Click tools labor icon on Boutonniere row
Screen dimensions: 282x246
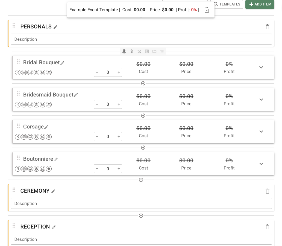pos(49,169)
